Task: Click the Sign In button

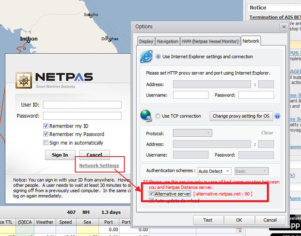Action: 60,155
